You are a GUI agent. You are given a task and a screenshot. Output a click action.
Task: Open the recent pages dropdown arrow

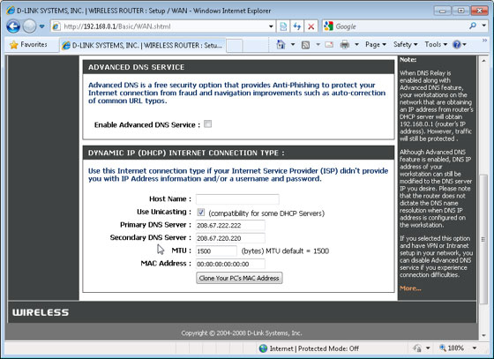point(42,26)
